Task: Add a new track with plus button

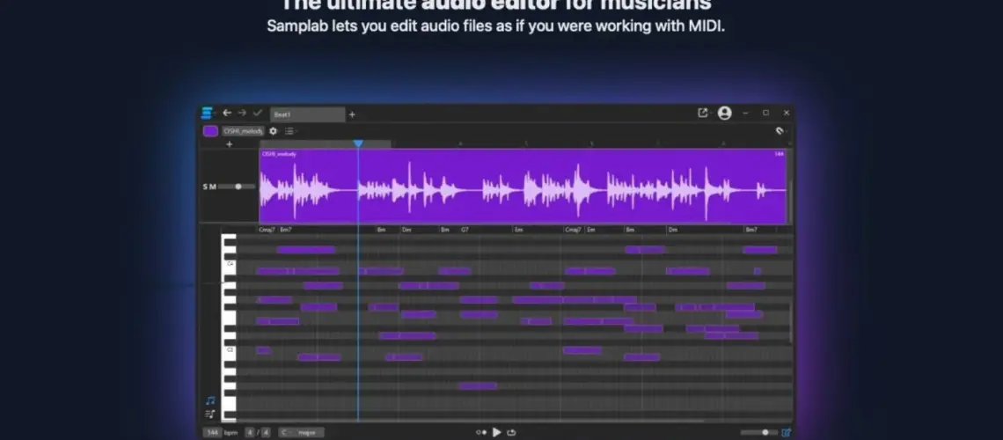Action: (x=230, y=144)
